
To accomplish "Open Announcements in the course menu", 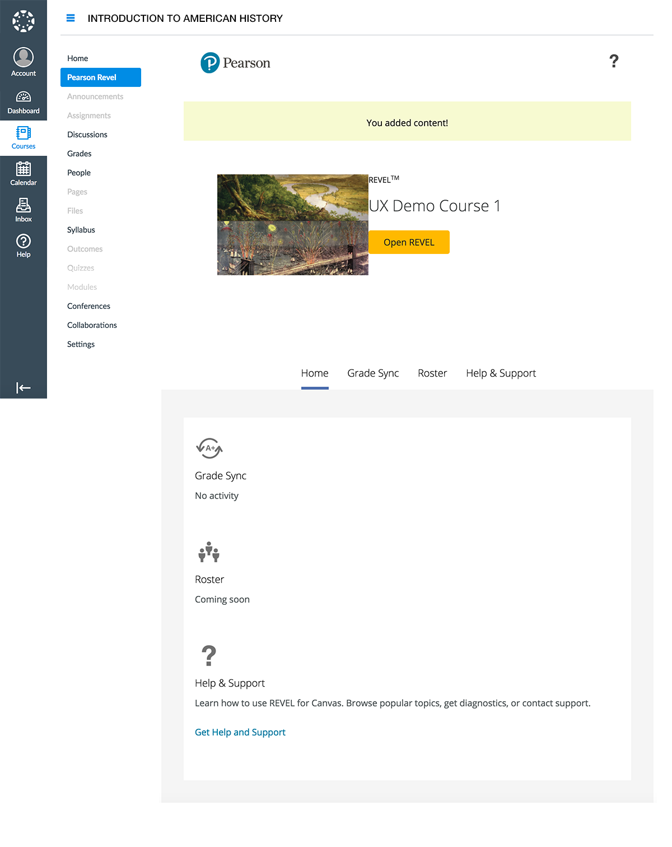I will [95, 96].
